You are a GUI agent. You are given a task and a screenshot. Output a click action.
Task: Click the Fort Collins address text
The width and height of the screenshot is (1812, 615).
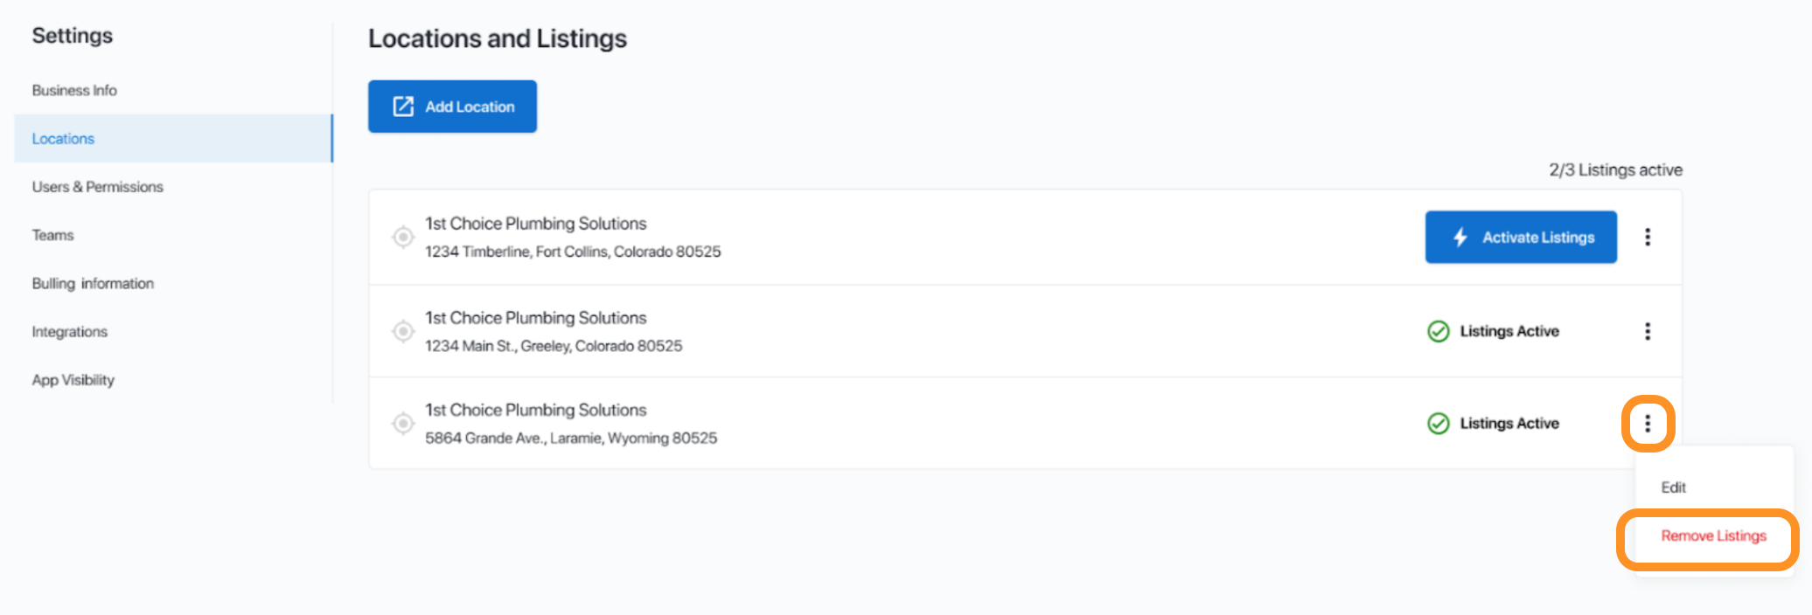click(573, 252)
